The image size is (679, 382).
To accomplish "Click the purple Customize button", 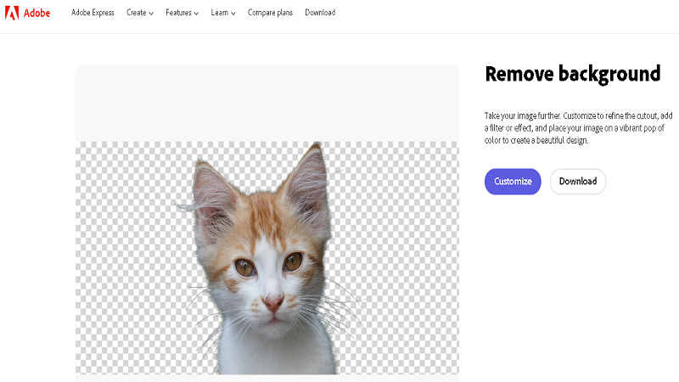I will (x=513, y=182).
